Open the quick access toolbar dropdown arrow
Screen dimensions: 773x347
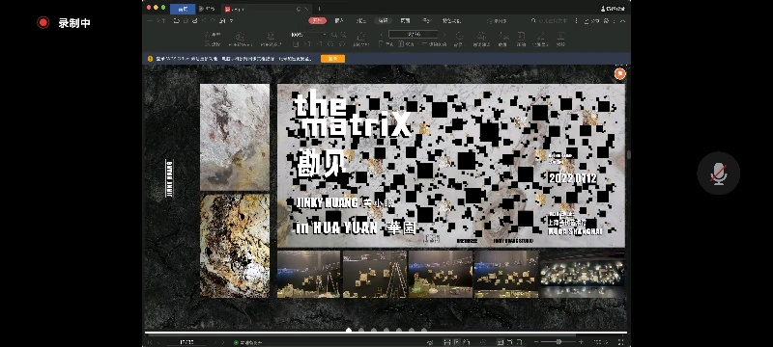231,20
